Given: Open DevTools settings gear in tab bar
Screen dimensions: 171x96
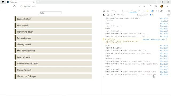Looking at the screenshot, I should (157, 11).
